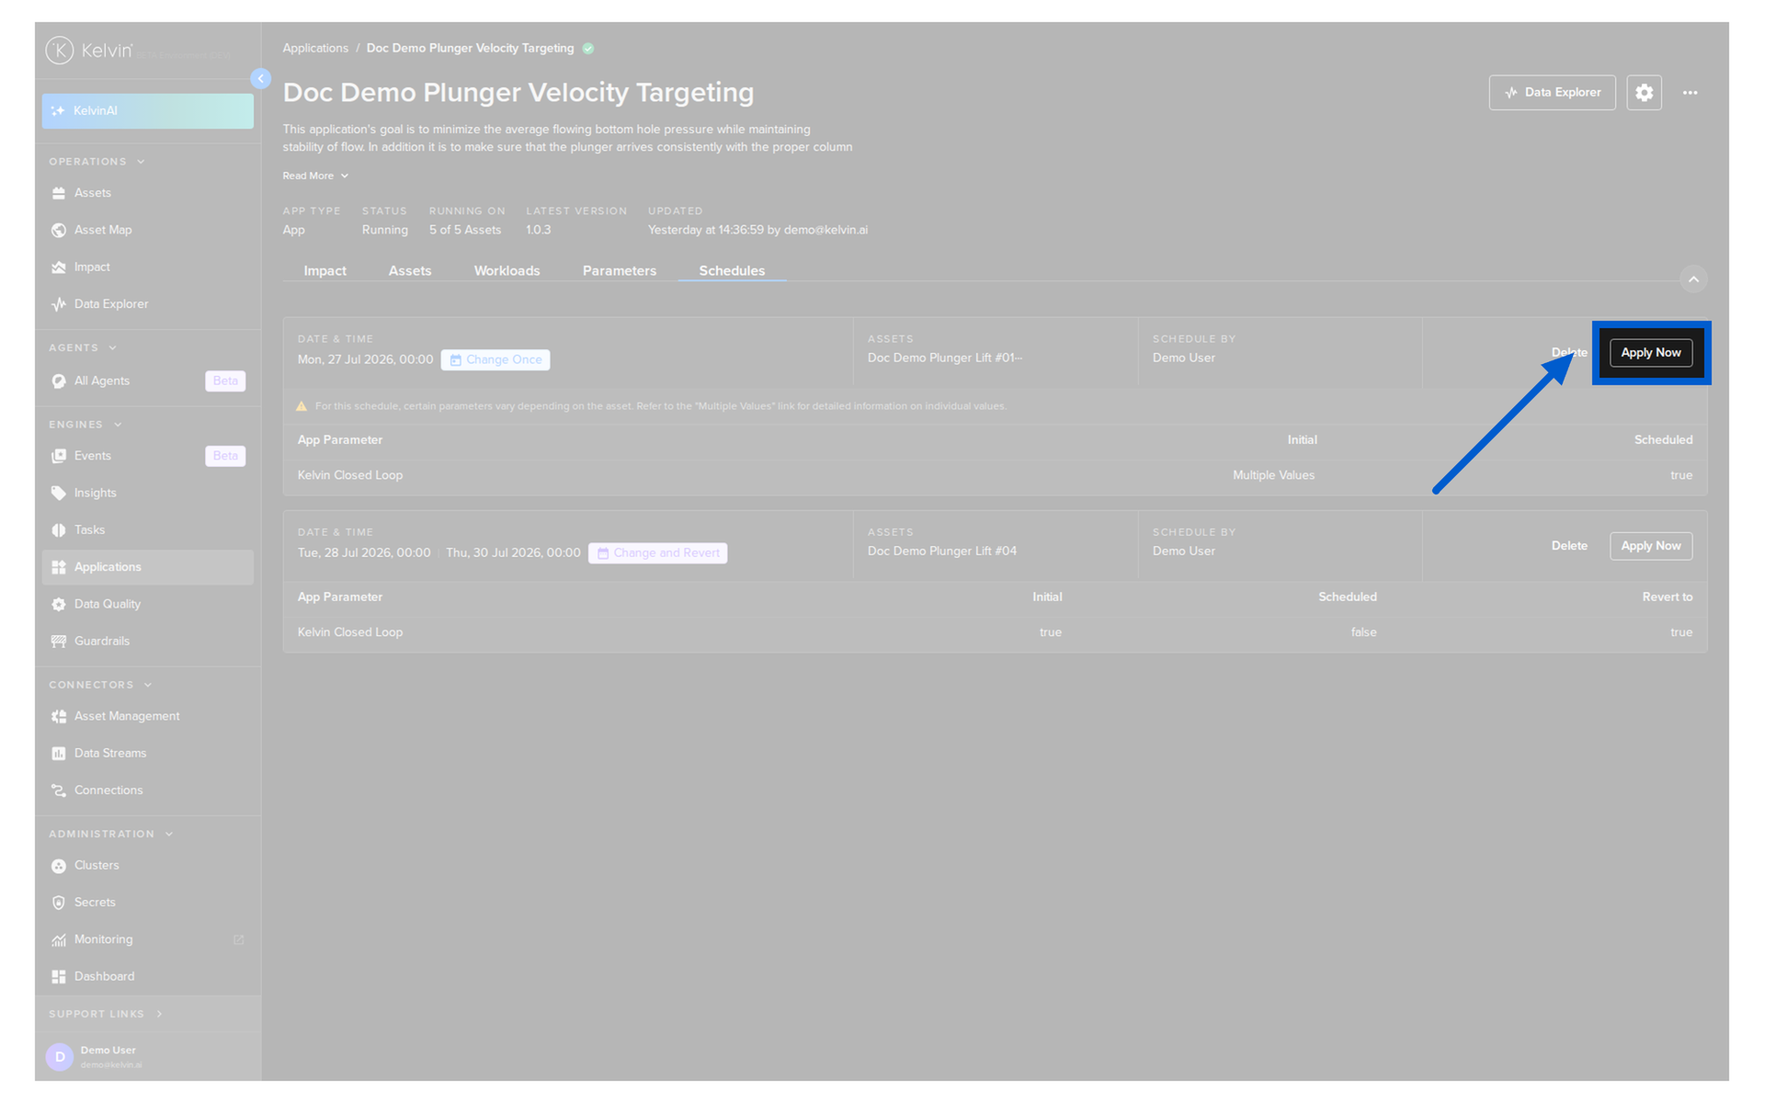Click the Monitoring external link icon
Screen dimensions: 1765x1103
click(239, 940)
